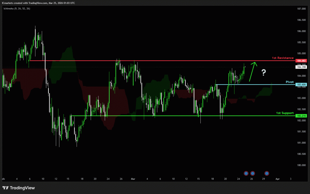
Task: Open the rightmost EU economic event icon
Action: coord(267,173)
